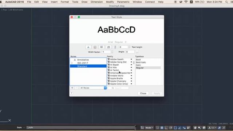Click the Angle input field

click(x=130, y=52)
